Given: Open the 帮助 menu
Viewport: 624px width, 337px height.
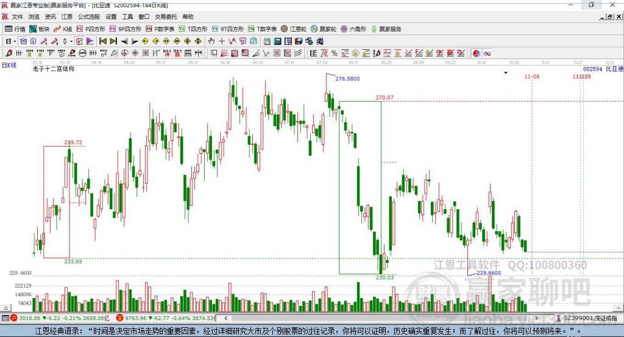Looking at the screenshot, I should pyautogui.click(x=188, y=16).
